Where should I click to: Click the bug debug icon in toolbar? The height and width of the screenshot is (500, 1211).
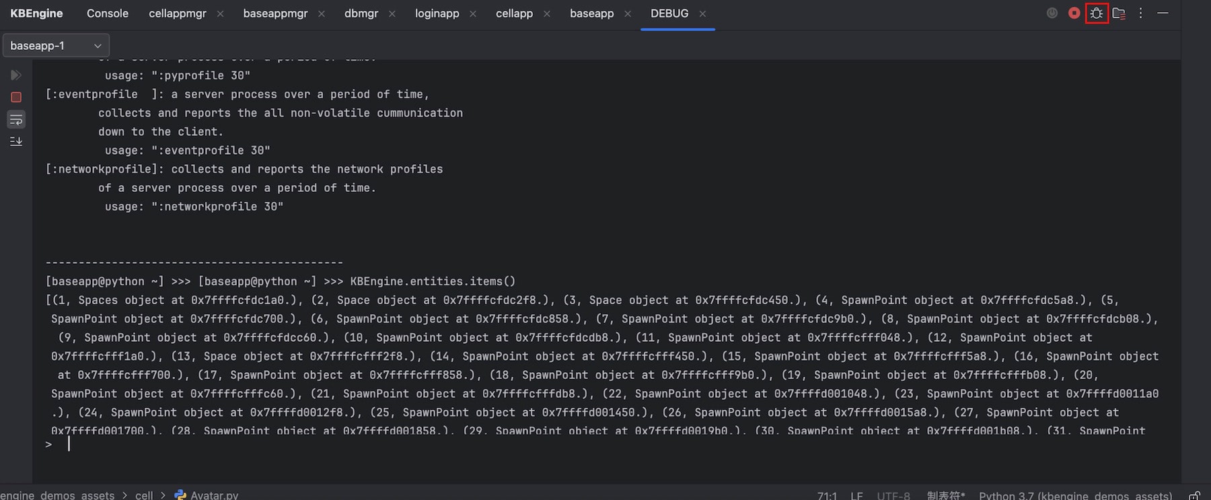point(1097,13)
